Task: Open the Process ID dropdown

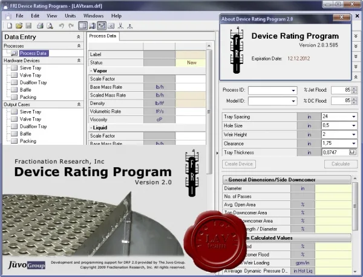Action: coord(293,91)
